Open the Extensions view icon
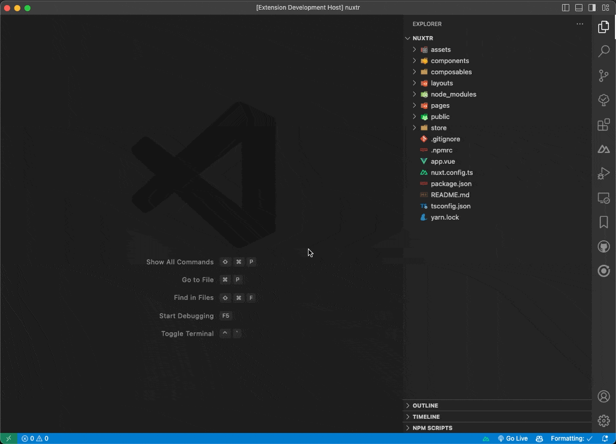The width and height of the screenshot is (616, 444). 604,125
